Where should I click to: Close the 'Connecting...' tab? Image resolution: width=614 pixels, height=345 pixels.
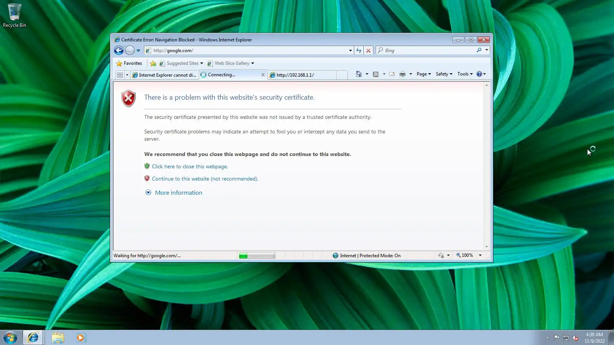(x=263, y=75)
